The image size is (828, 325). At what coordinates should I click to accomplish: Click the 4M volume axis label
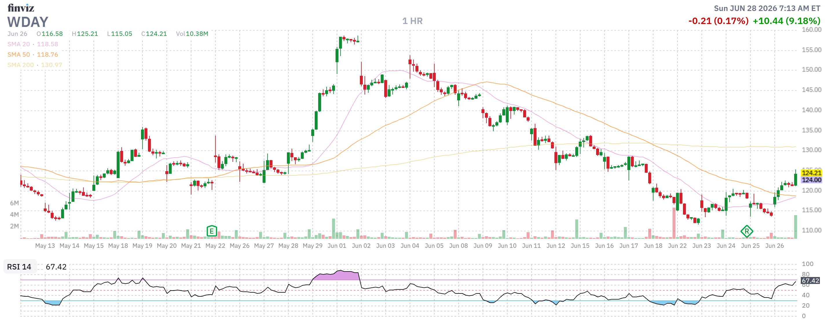[x=14, y=215]
